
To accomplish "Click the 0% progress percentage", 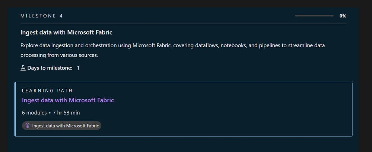I will coord(343,16).
